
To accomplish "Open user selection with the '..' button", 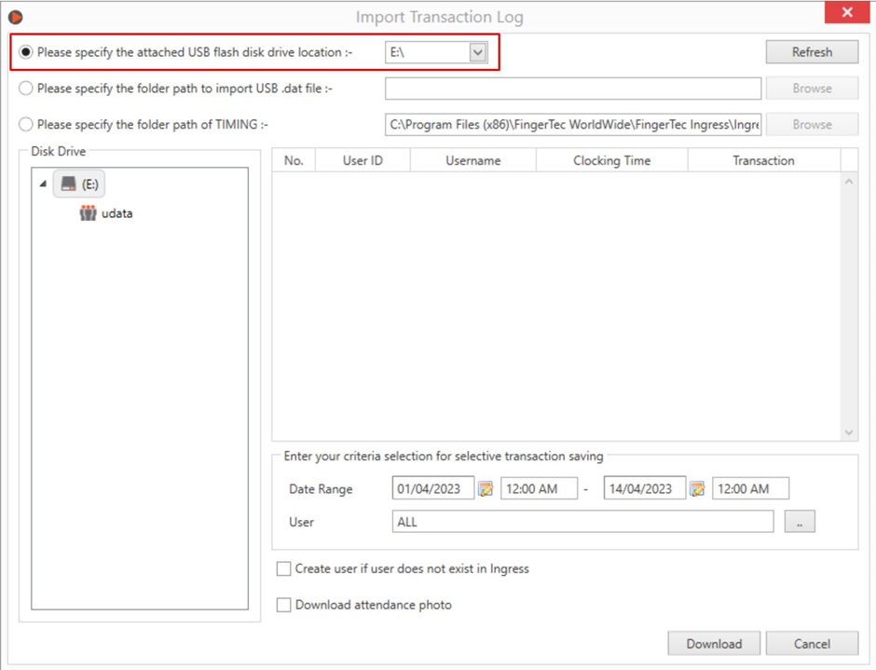I will (800, 521).
